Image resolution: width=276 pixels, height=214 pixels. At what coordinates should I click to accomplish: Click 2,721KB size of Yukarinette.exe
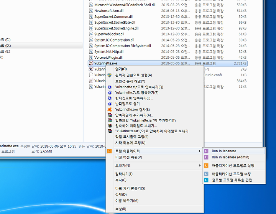click(240, 63)
